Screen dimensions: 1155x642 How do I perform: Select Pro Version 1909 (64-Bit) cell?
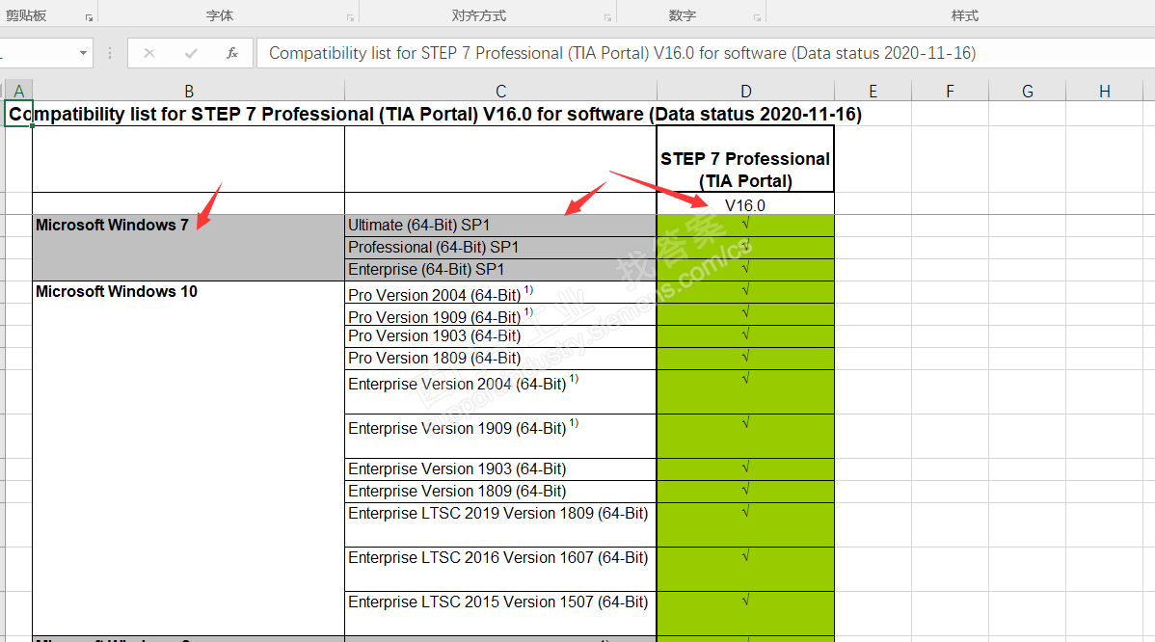point(501,314)
